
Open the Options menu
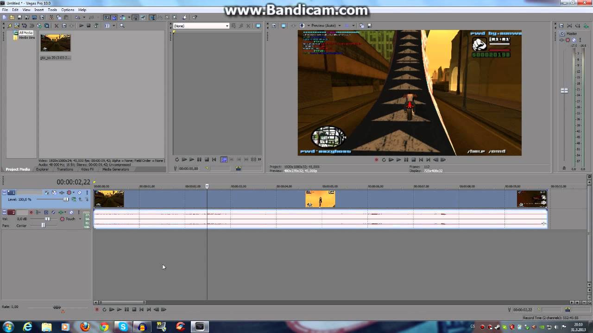click(68, 10)
